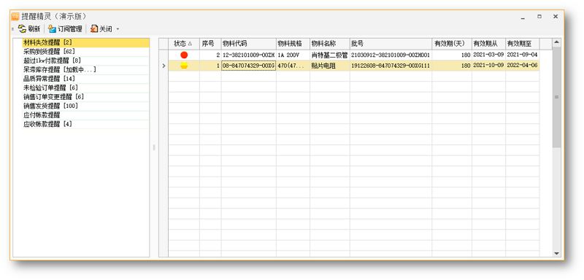Sort by the 状态 column header
This screenshot has height=280, width=584.
point(184,44)
